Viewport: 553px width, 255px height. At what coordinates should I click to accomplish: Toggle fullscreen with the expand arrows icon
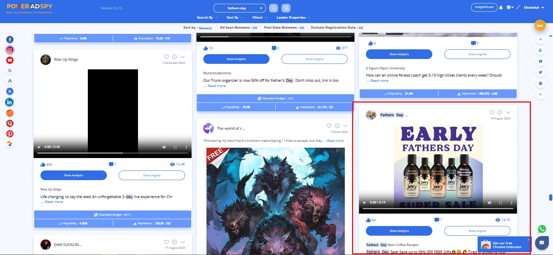tap(518, 7)
